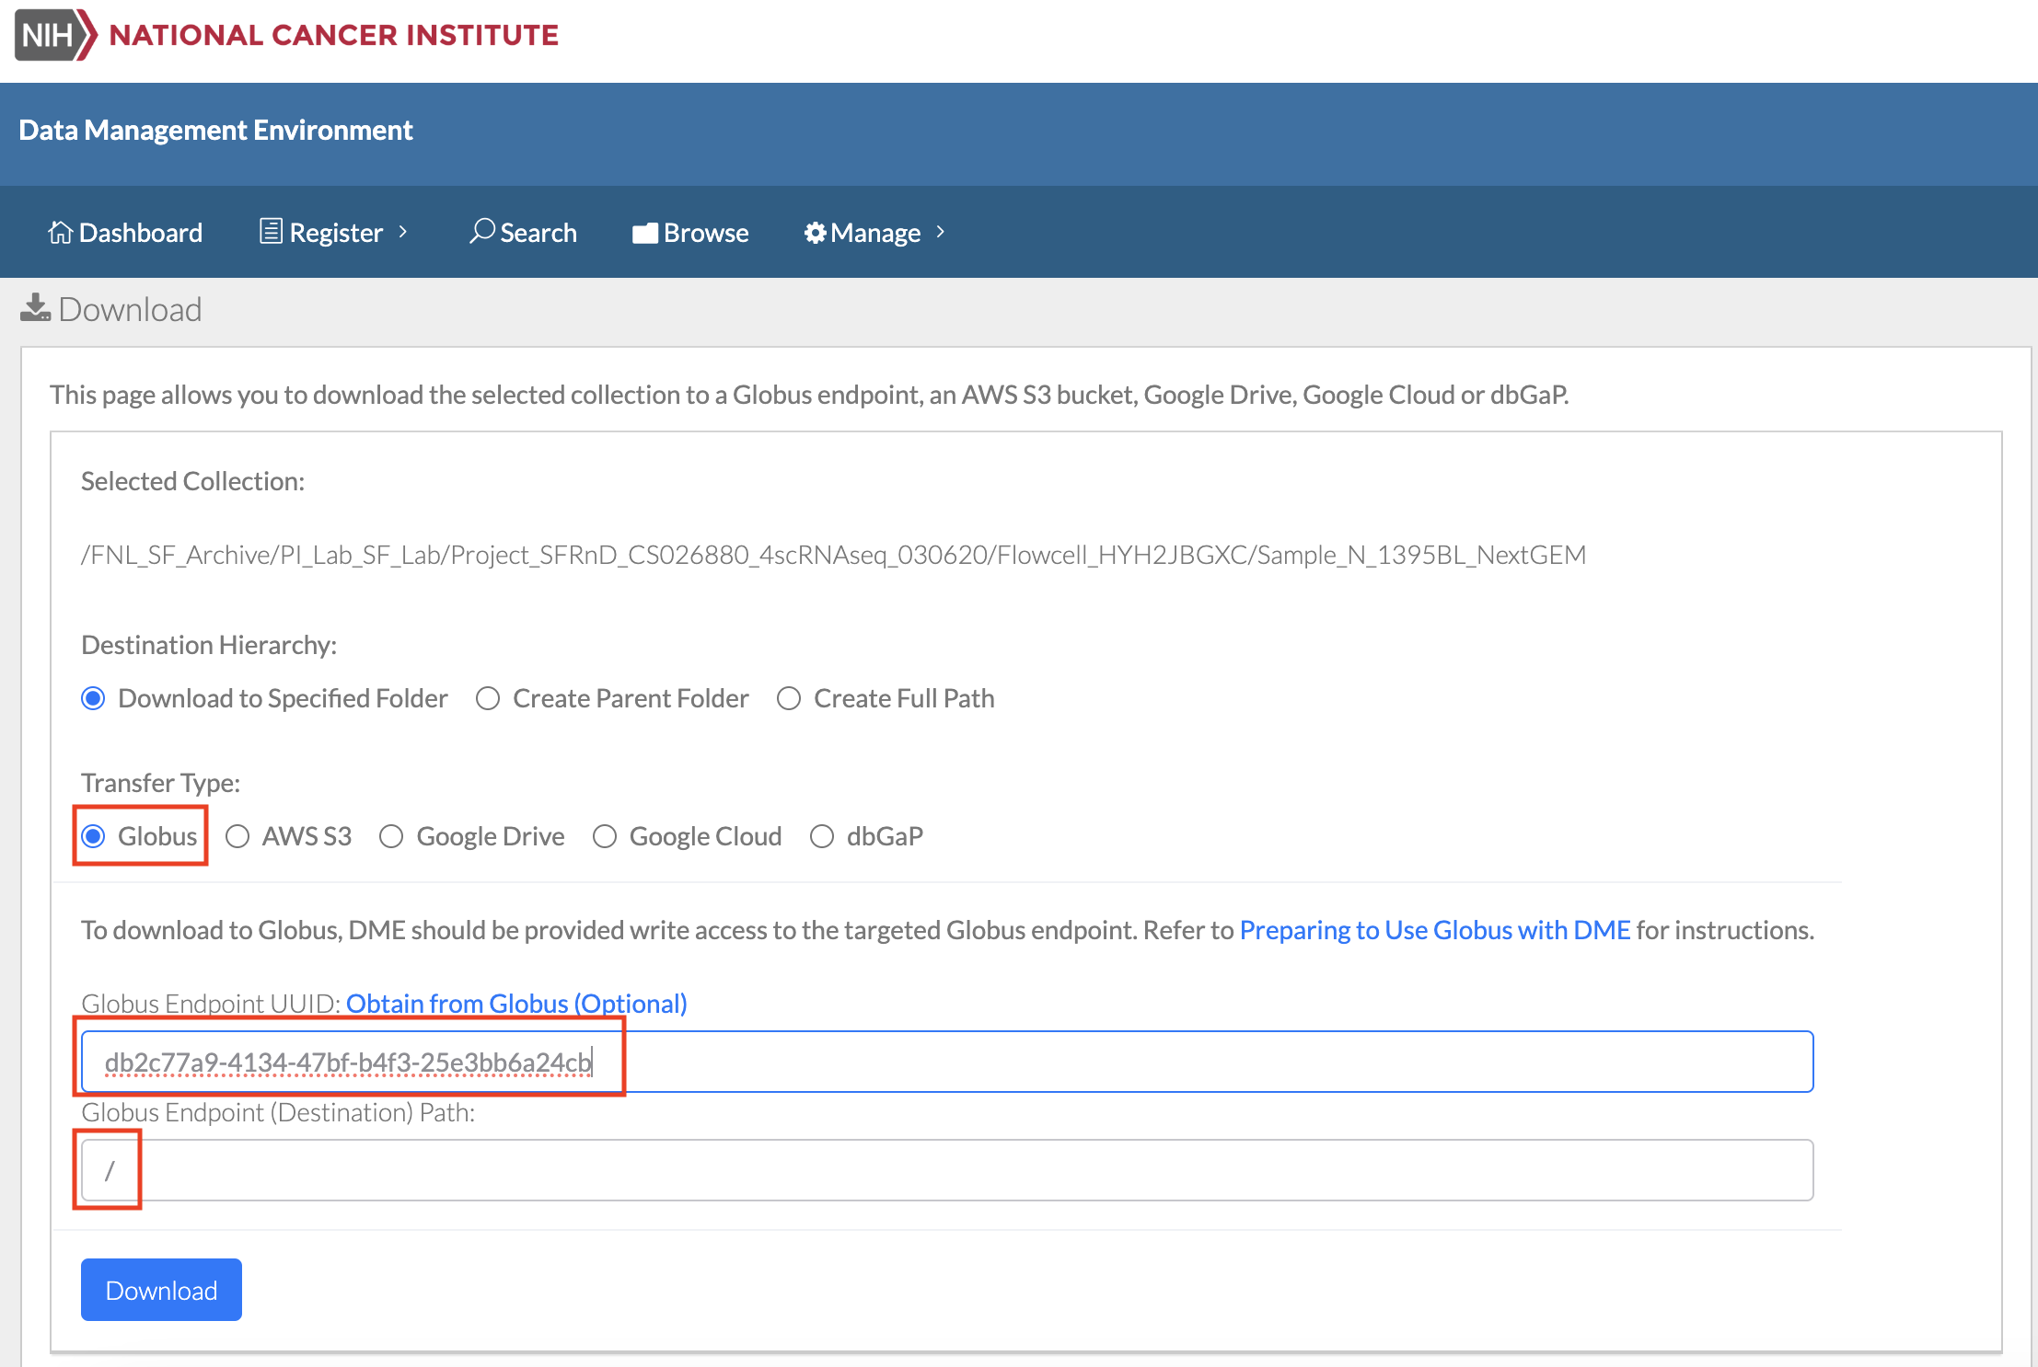The height and width of the screenshot is (1367, 2038).
Task: Expand the Manage menu chevron
Action: 941,232
